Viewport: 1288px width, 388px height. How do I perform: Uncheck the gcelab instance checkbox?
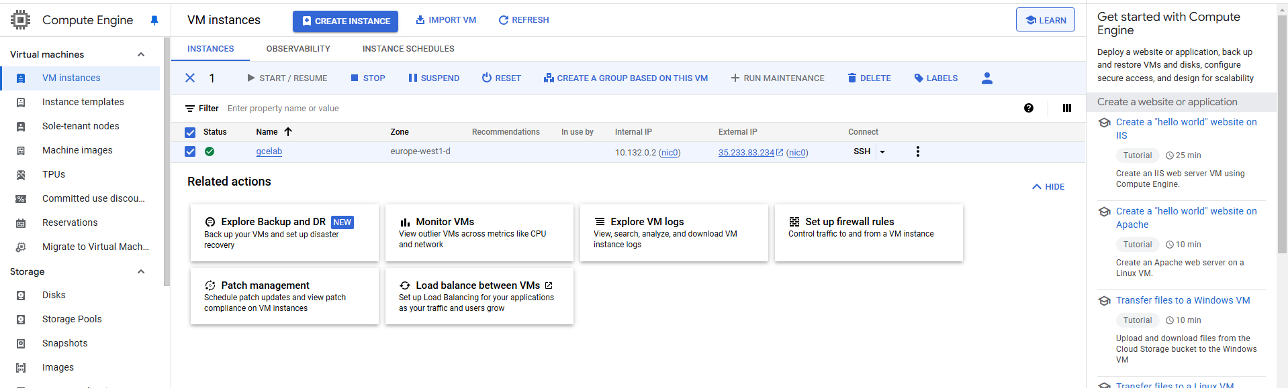[x=190, y=151]
